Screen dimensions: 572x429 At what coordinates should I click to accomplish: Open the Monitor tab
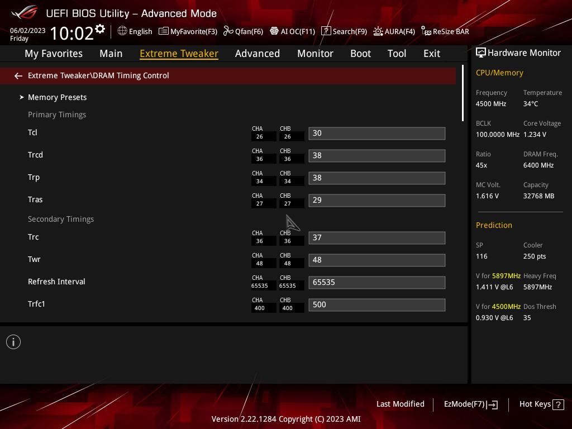pyautogui.click(x=315, y=54)
